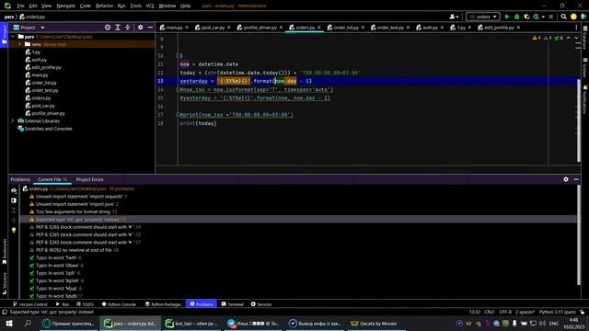The height and width of the screenshot is (331, 589).
Task: Click the Stop process square icon
Action: click(x=551, y=17)
